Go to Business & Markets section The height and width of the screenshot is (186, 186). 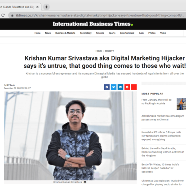pos(65,33)
